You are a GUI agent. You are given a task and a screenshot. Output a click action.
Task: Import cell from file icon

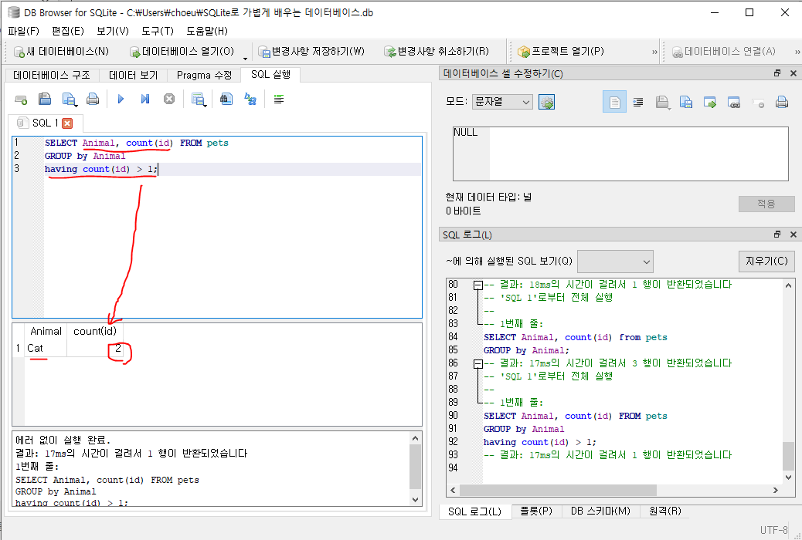point(663,102)
